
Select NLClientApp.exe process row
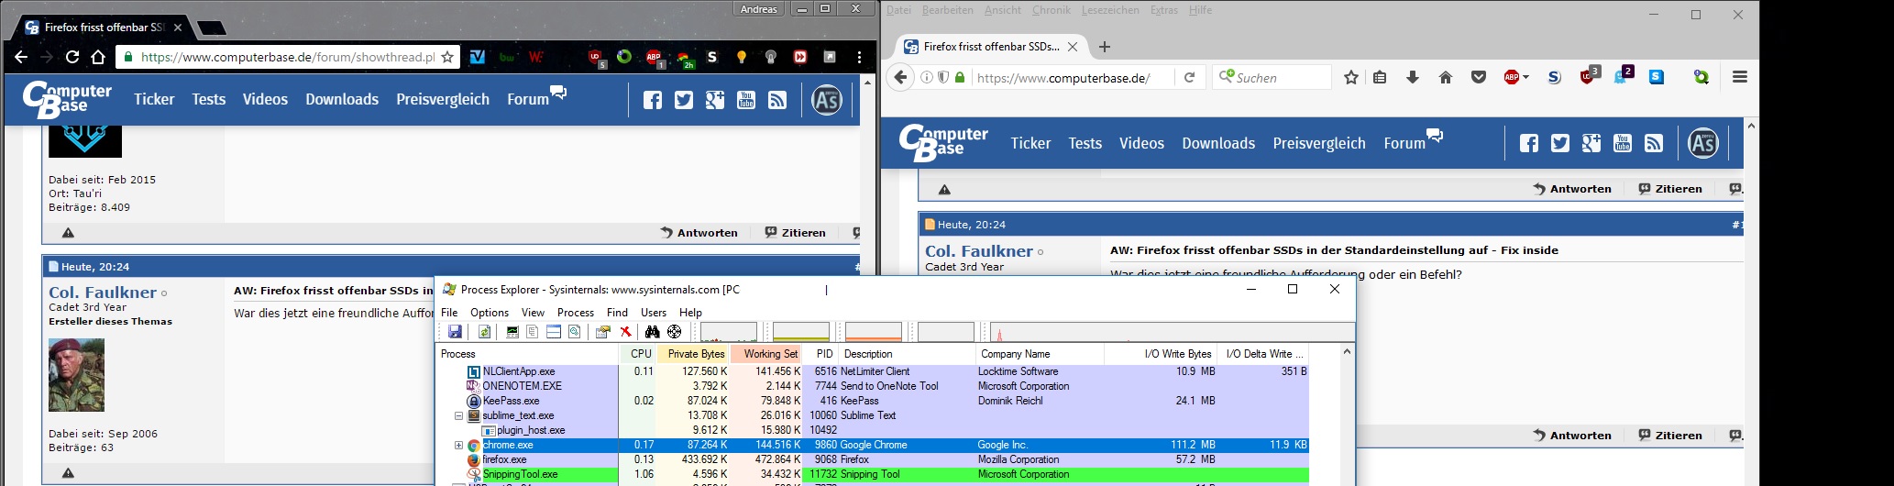872,371
